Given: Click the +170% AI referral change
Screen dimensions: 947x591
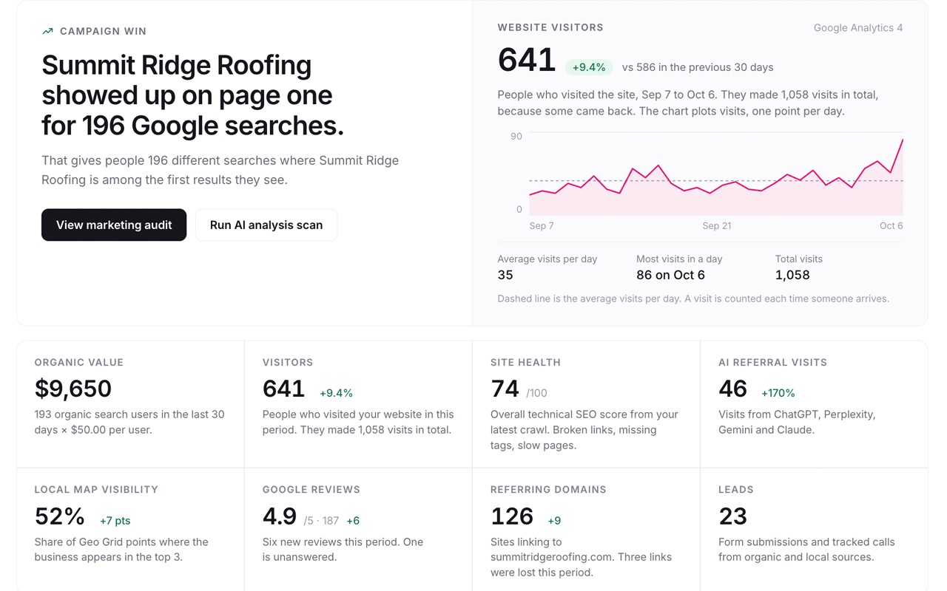Looking at the screenshot, I should (x=778, y=393).
